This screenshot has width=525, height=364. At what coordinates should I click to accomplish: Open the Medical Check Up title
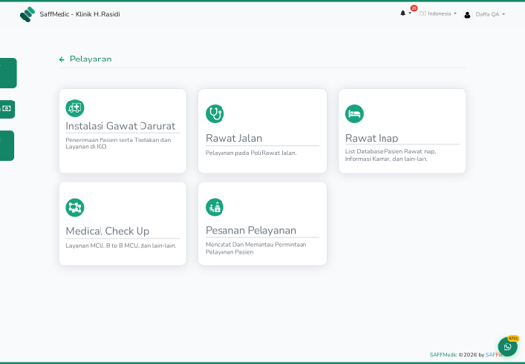click(107, 231)
